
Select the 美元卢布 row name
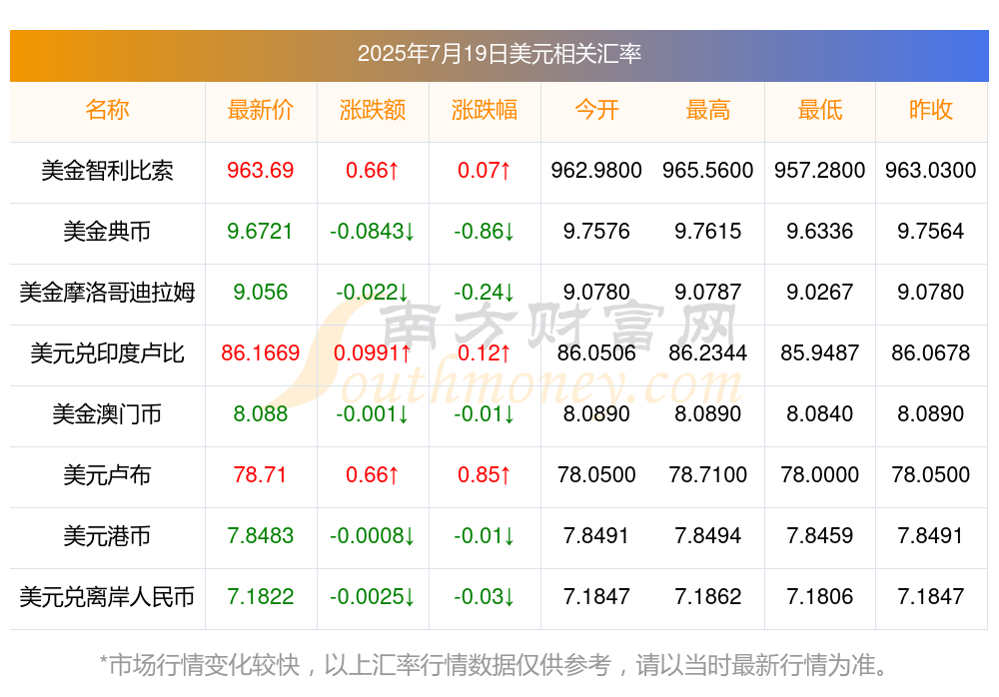tap(107, 474)
